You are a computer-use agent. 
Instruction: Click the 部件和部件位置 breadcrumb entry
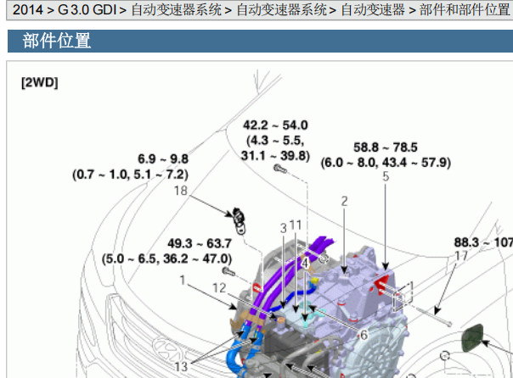point(465,10)
